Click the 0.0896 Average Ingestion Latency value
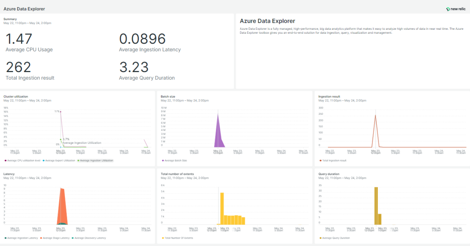This screenshot has height=246, width=470. [143, 39]
